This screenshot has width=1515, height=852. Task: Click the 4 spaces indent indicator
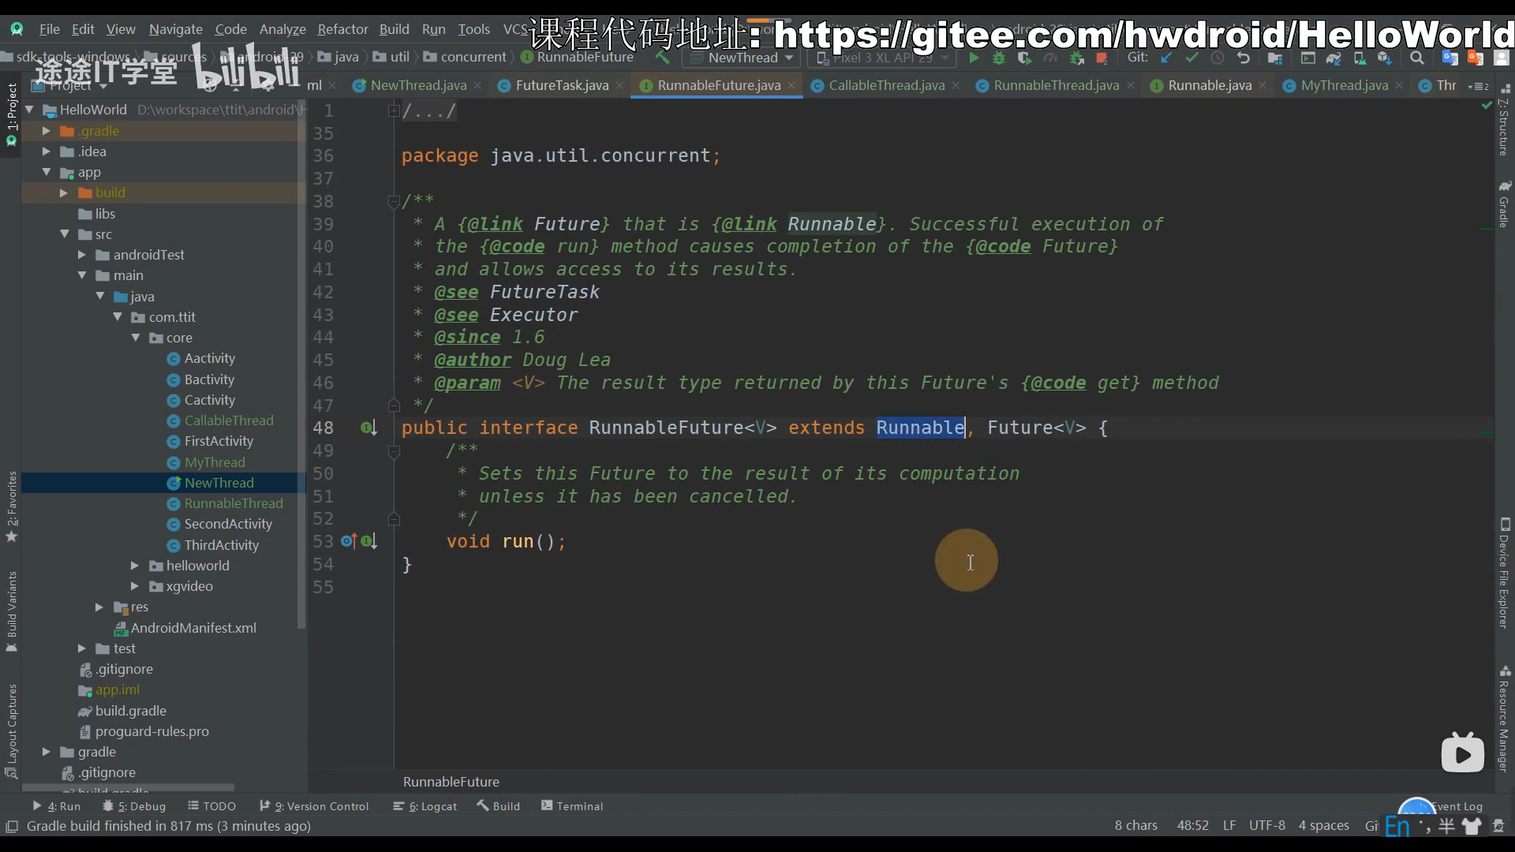[x=1323, y=825]
